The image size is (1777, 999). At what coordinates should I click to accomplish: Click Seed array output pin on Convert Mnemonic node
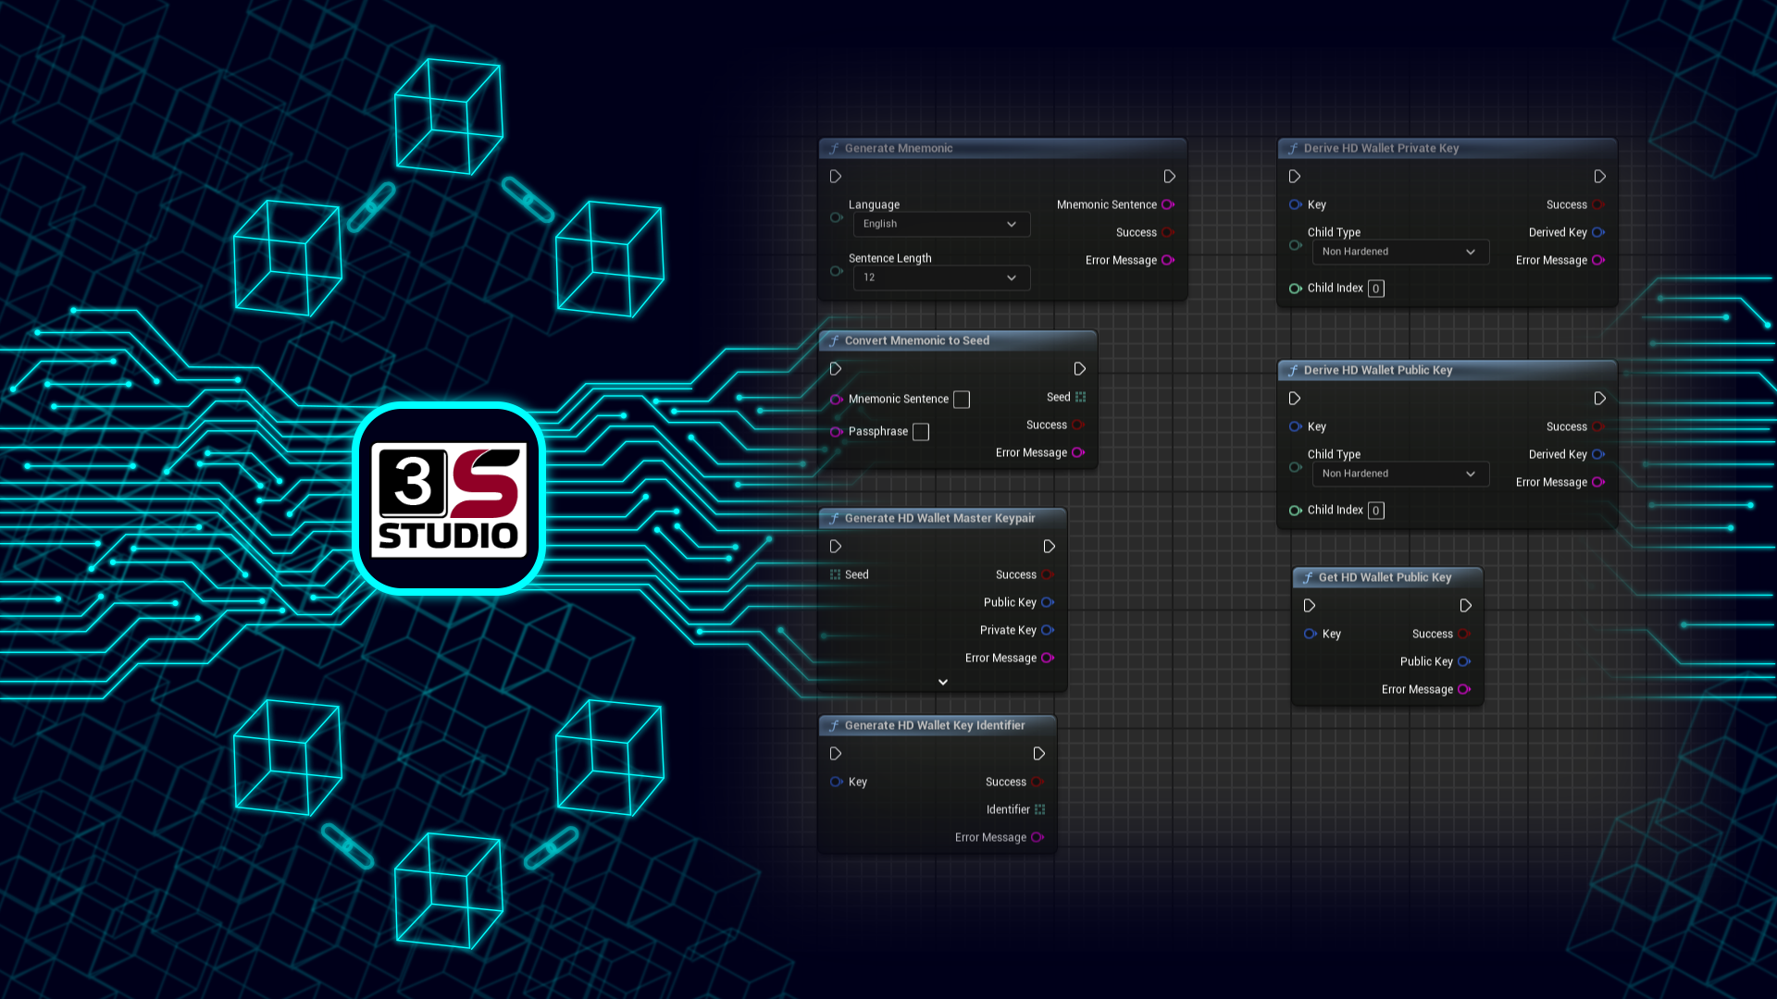coord(1080,397)
